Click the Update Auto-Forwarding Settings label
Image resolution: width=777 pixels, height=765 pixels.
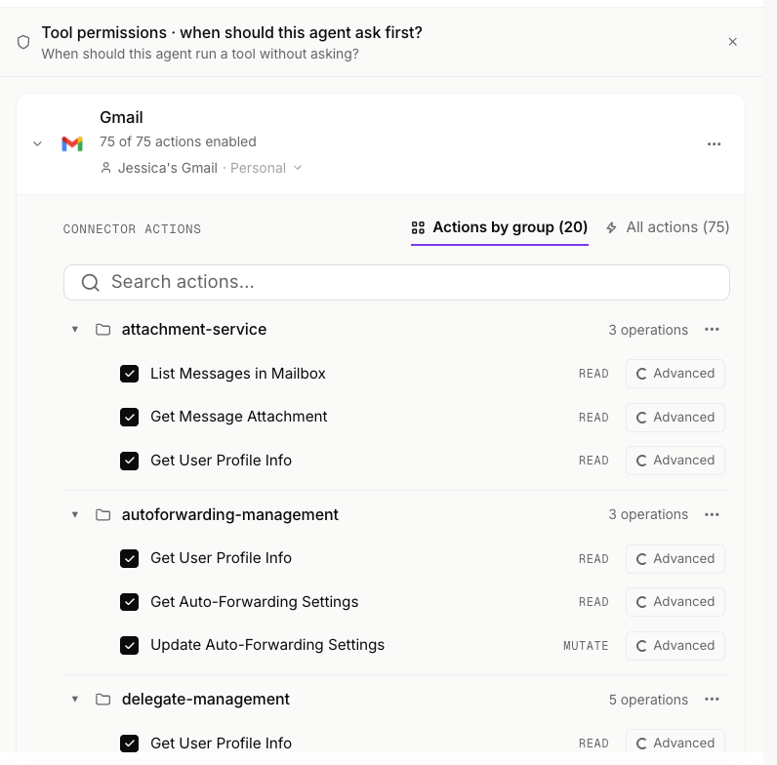point(267,645)
